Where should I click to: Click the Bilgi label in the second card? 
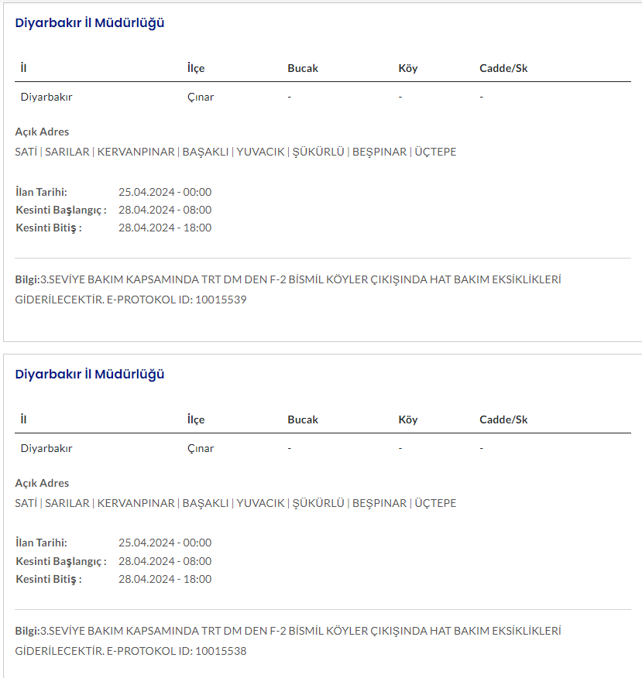[x=26, y=631]
